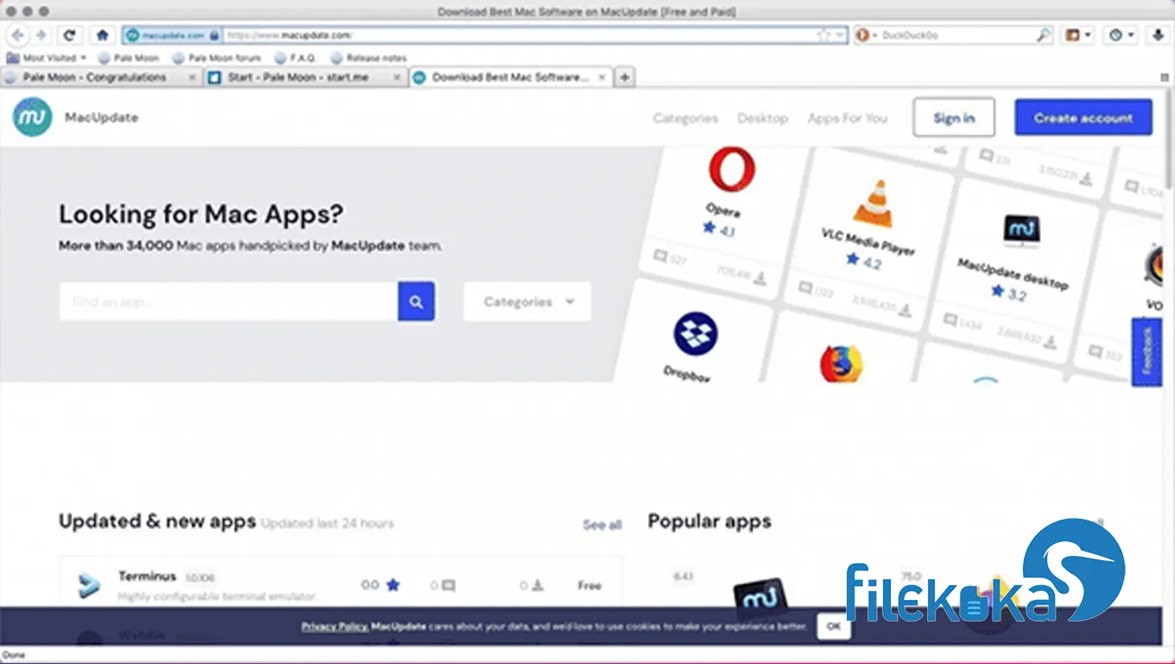Open the history clock toolbar button
1175x664 pixels.
(1121, 35)
